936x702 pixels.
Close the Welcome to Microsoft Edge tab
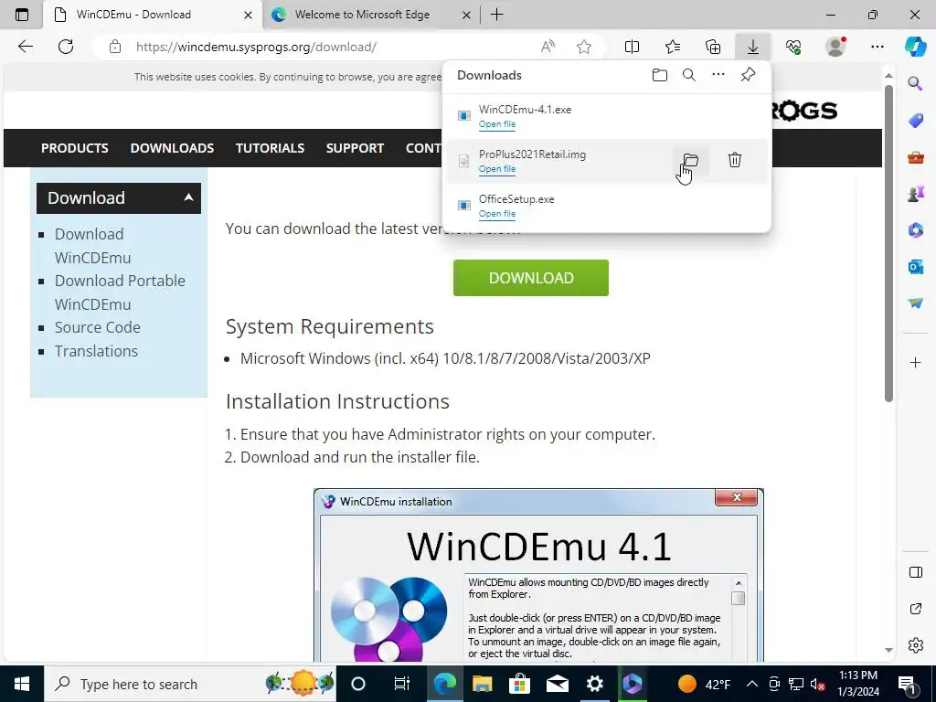click(467, 15)
